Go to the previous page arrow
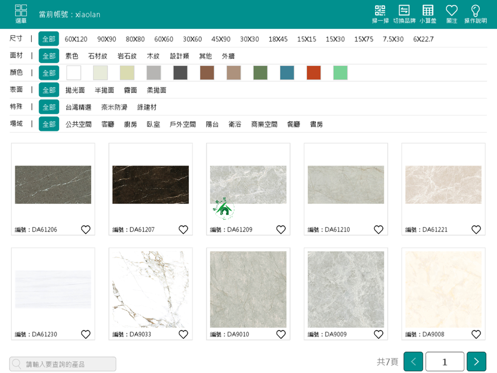The height and width of the screenshot is (373, 497). 414,362
